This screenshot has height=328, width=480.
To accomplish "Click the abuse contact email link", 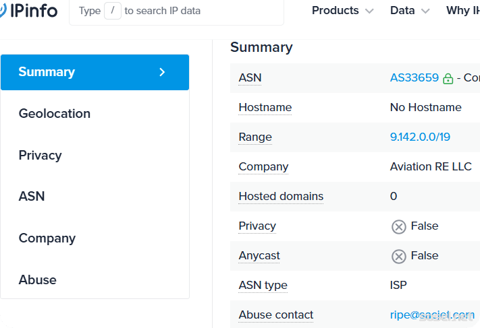I will pos(432,315).
